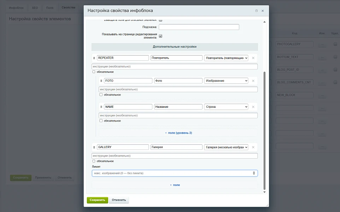Grab the drag handle of the NAME field
340x212 pixels.
[101, 107]
